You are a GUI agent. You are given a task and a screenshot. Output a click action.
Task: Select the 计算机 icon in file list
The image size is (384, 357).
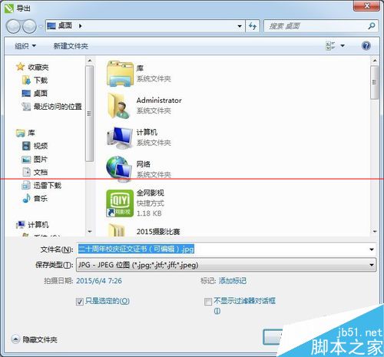(121, 137)
